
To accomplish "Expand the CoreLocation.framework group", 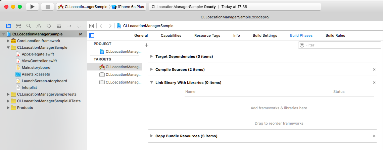I will coord(8,41).
